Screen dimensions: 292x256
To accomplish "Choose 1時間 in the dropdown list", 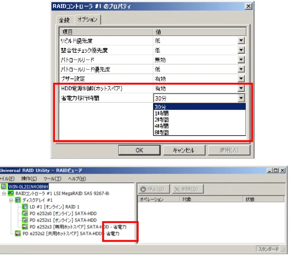I will tap(199, 113).
